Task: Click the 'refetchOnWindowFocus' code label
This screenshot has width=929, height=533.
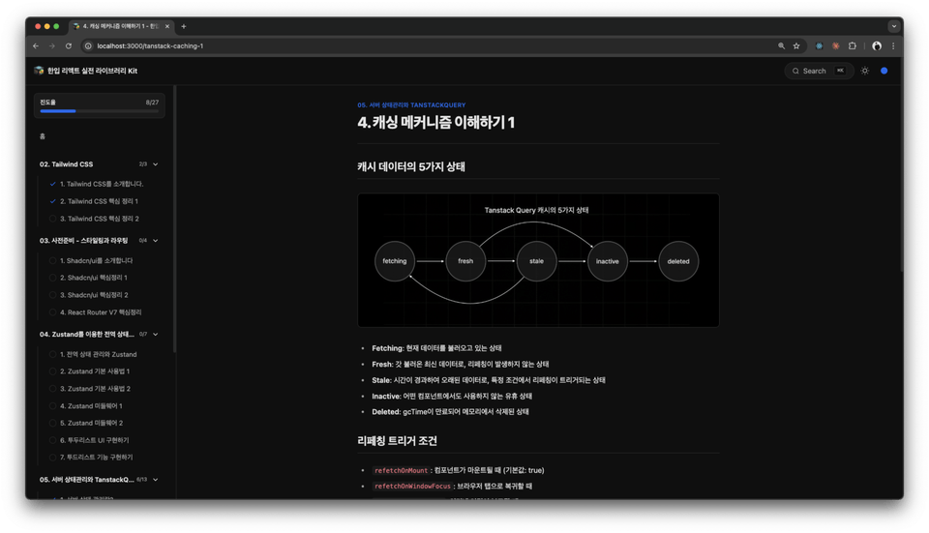Action: point(413,487)
